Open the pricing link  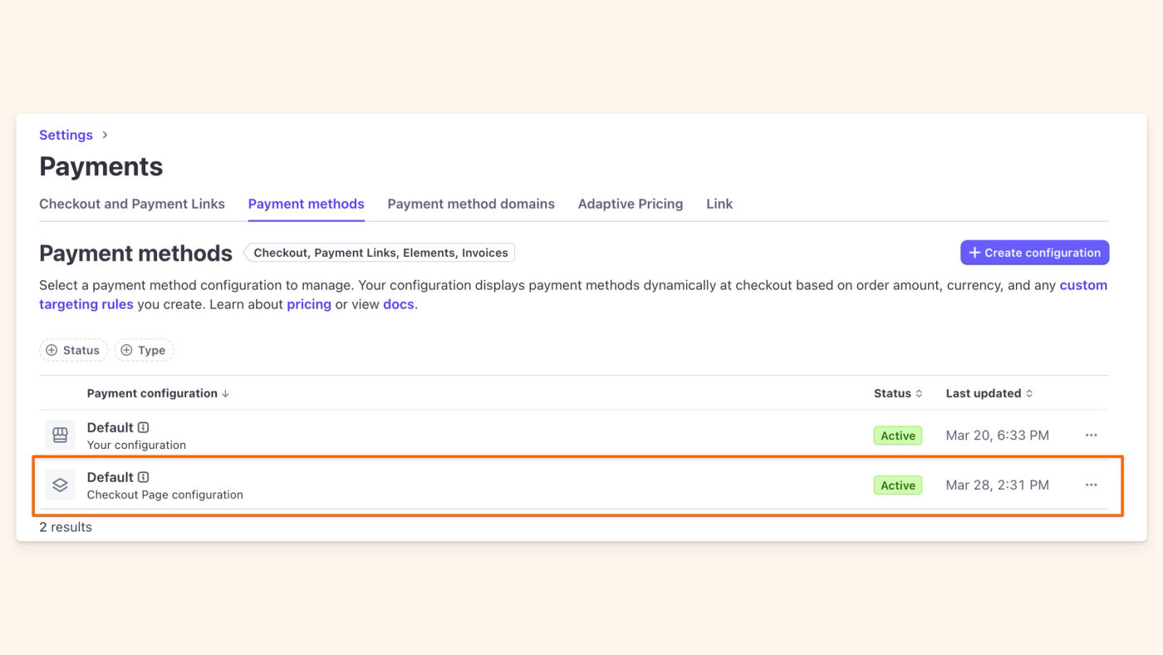click(309, 304)
